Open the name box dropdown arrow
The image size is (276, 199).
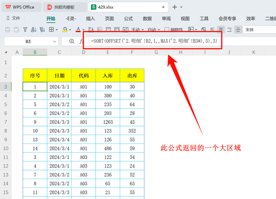coord(54,41)
